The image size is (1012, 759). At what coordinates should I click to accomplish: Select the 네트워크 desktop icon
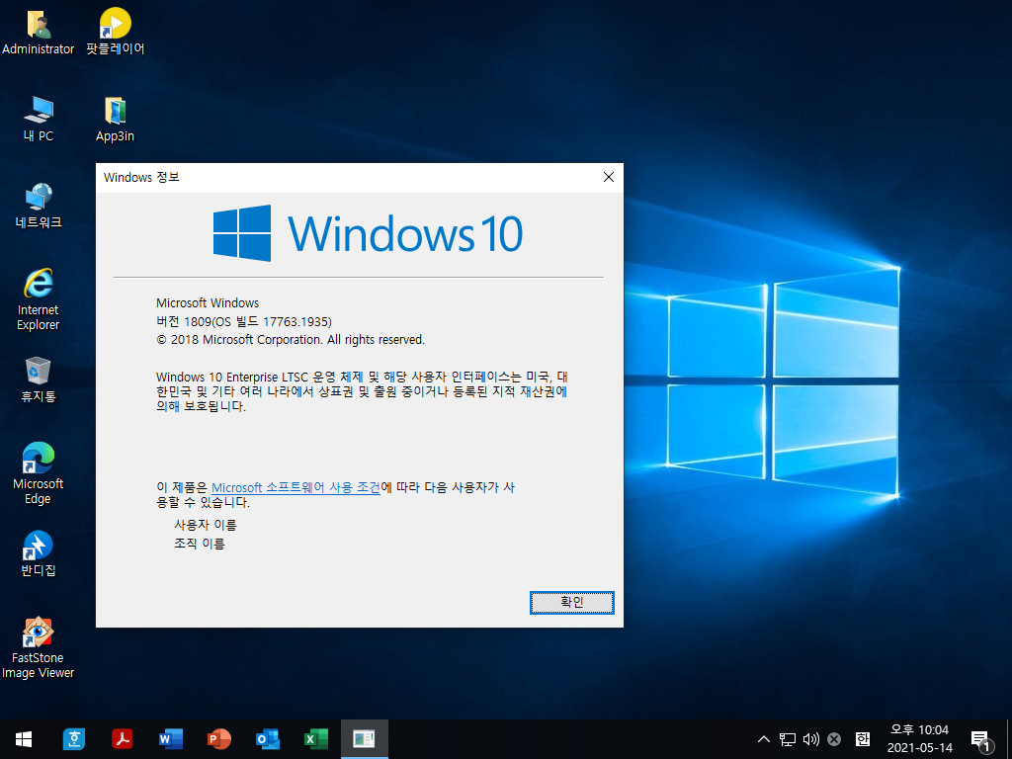39,206
